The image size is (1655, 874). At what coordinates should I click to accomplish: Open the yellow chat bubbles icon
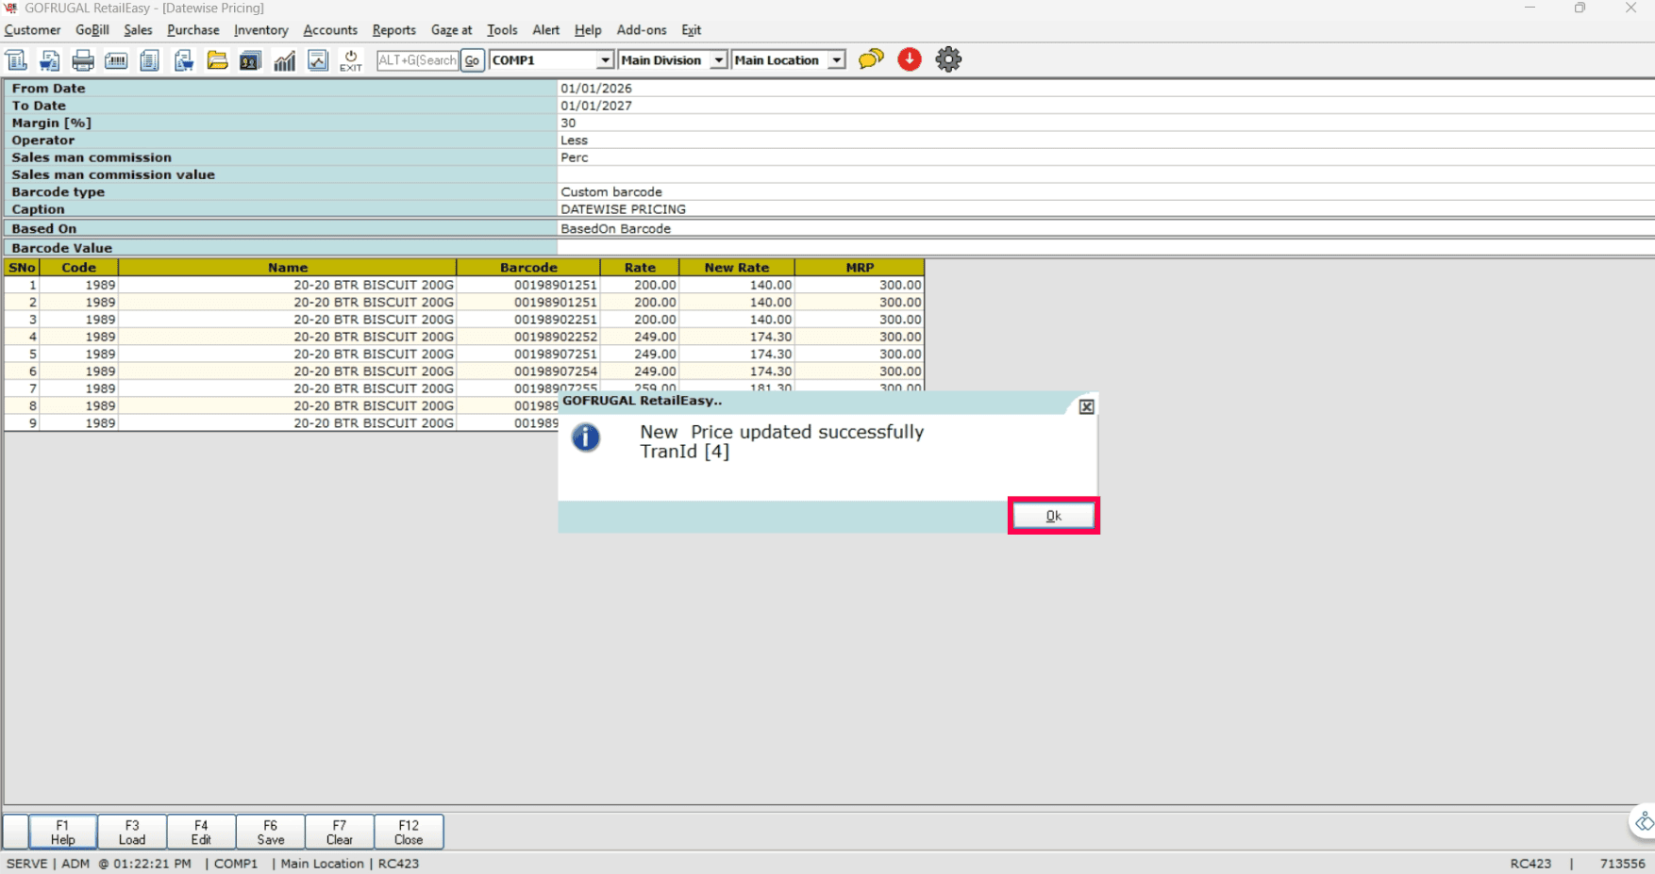[x=871, y=59]
